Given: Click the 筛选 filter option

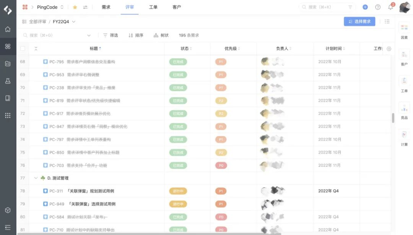Looking at the screenshot, I should point(113,35).
